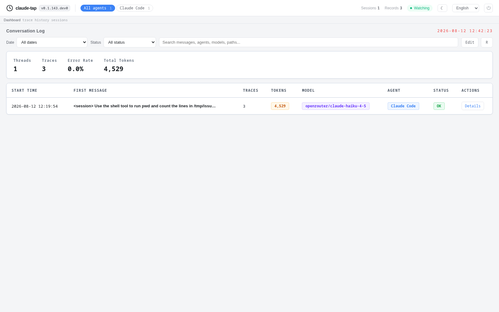Click the start time 2026-08-12 12:19:54
The image size is (499, 312).
pyautogui.click(x=35, y=106)
